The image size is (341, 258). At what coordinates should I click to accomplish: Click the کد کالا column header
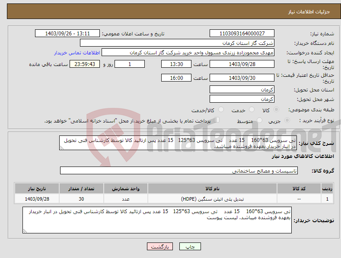[x=299, y=189]
